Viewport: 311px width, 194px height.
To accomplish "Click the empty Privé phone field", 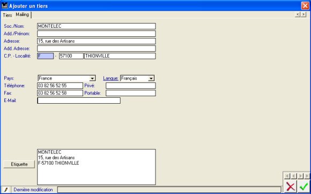I will (x=131, y=86).
